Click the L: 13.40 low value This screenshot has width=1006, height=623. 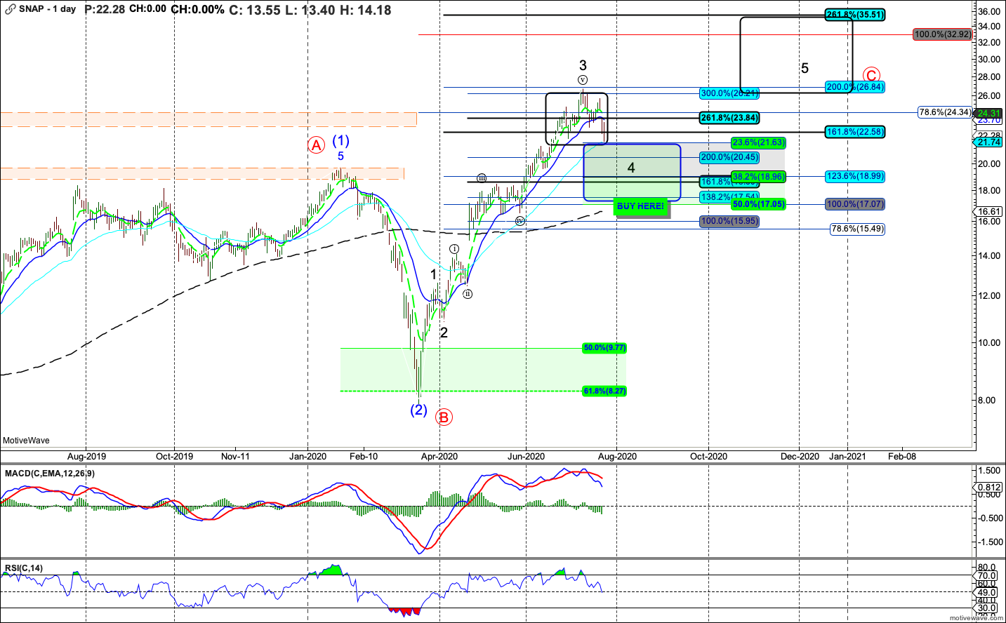click(x=310, y=10)
